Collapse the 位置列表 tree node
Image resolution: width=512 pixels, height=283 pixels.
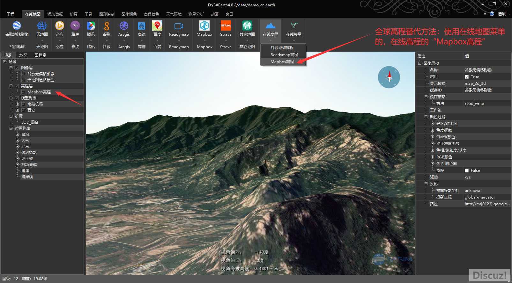click(x=11, y=128)
